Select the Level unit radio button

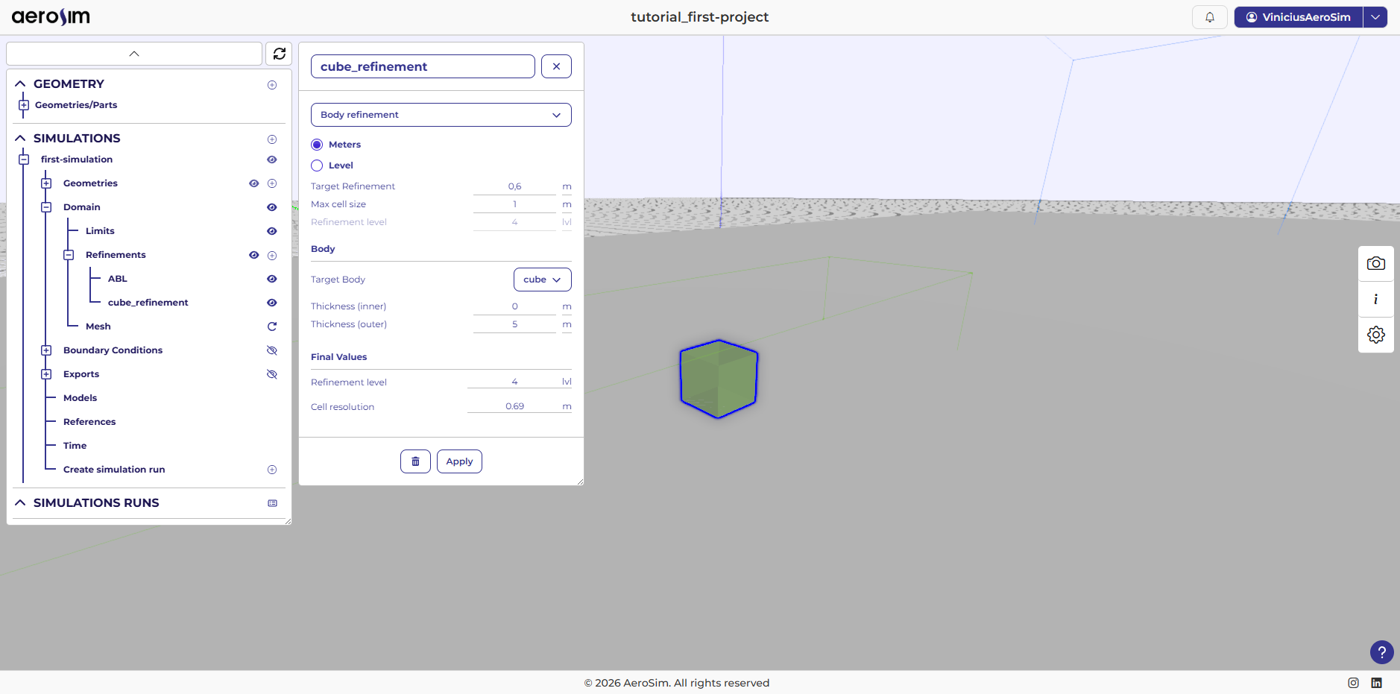click(x=317, y=165)
